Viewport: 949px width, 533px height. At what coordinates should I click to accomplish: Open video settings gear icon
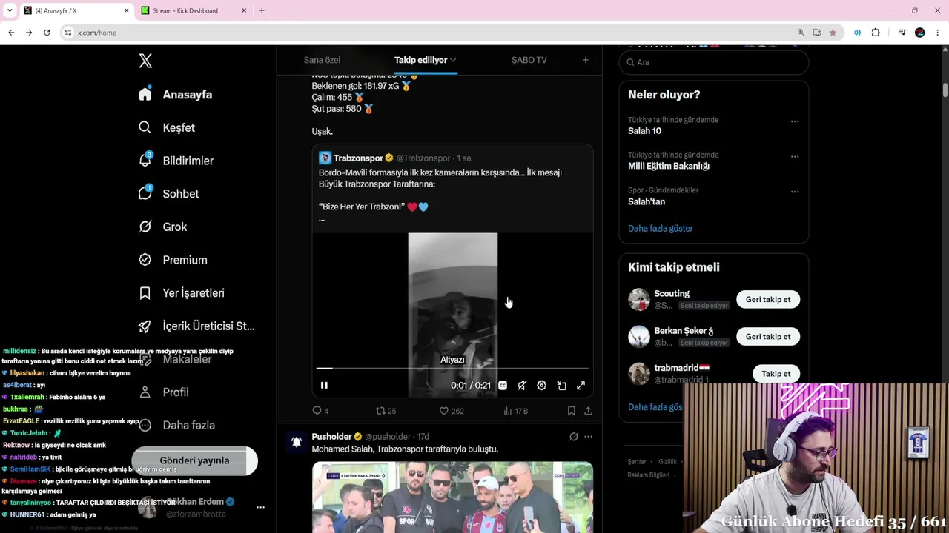(x=542, y=385)
